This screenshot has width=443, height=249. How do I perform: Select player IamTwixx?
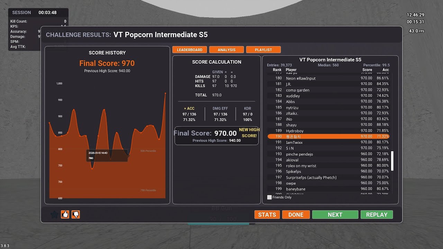tap(328, 142)
